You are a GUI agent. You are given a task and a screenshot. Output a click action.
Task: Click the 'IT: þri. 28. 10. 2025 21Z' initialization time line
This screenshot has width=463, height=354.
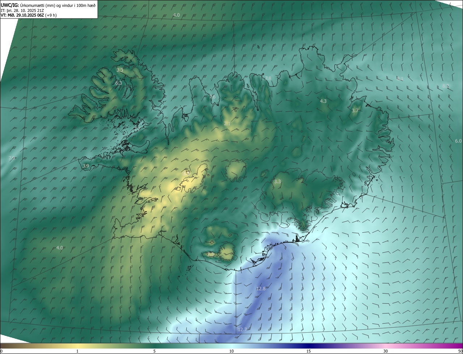[22, 10]
